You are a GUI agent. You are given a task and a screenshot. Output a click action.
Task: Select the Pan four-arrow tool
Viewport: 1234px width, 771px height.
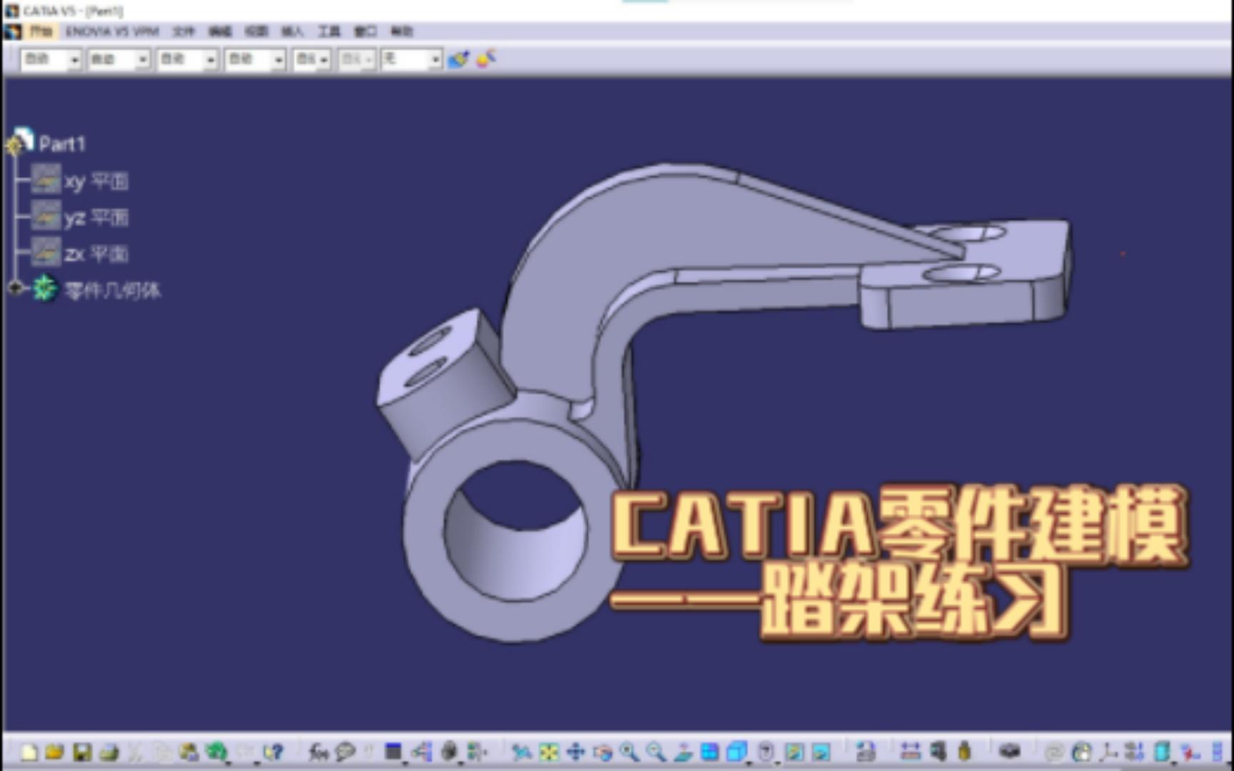(x=576, y=752)
